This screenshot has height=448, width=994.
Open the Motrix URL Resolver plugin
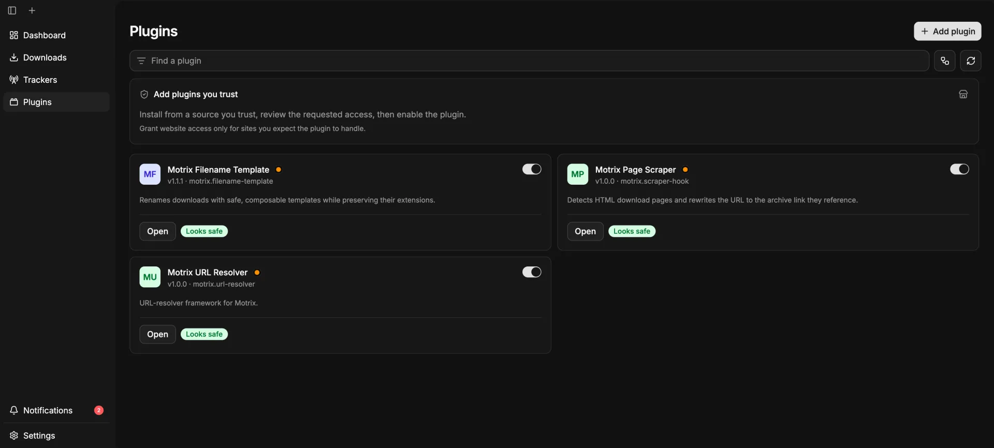click(x=157, y=334)
